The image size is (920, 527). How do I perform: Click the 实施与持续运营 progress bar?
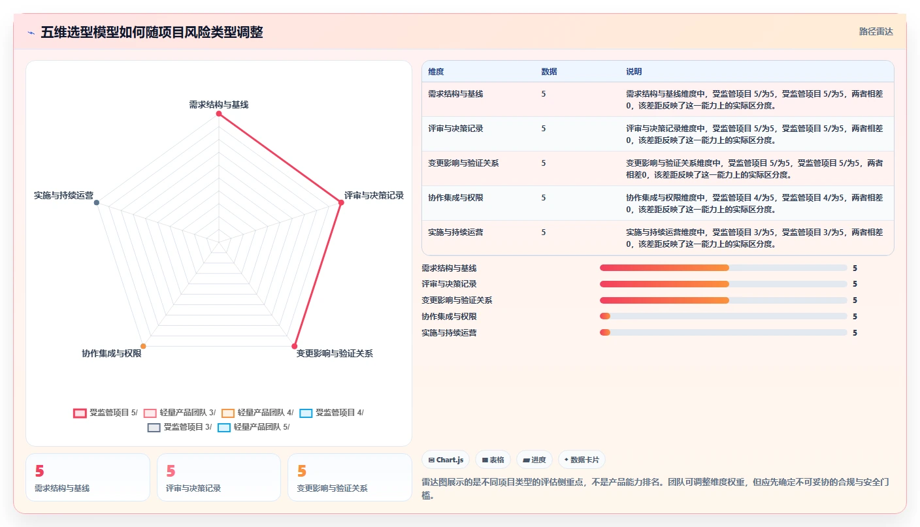(723, 332)
